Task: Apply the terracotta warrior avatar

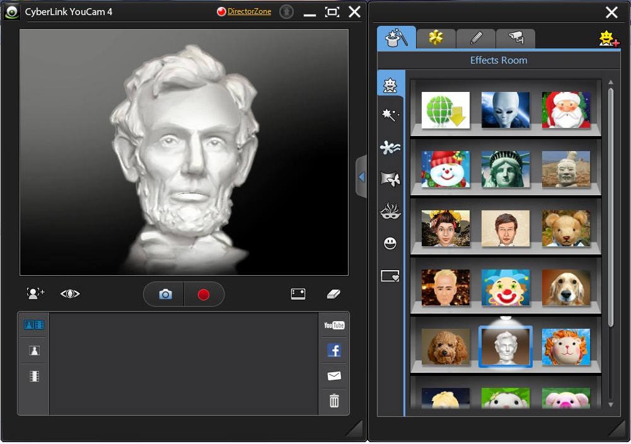Action: (x=566, y=169)
